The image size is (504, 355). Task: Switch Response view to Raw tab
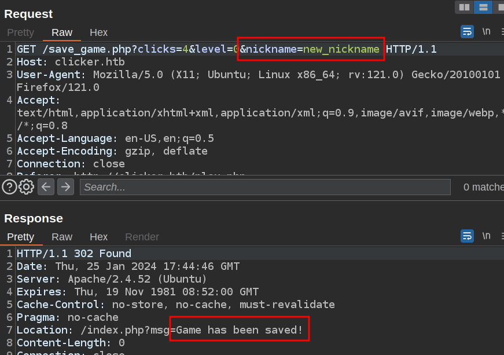(x=62, y=237)
